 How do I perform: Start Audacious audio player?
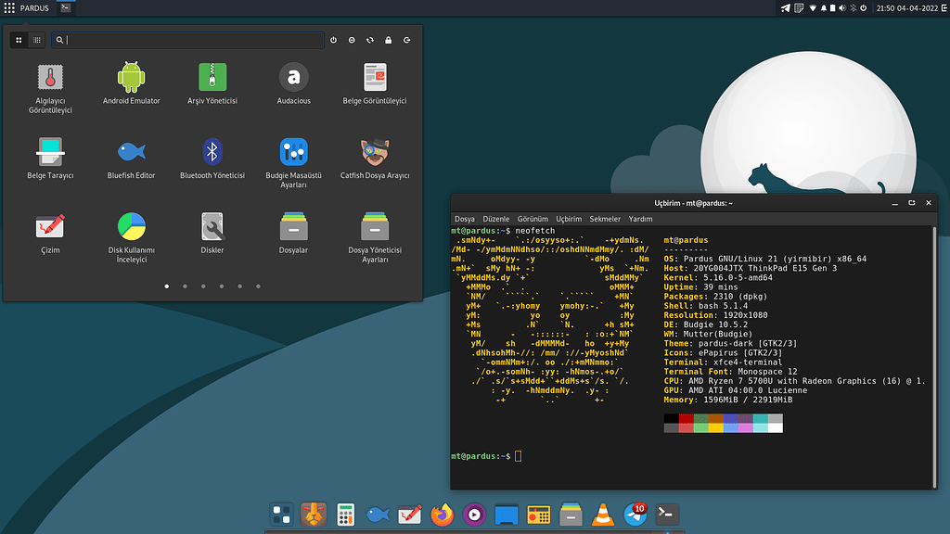click(x=293, y=79)
